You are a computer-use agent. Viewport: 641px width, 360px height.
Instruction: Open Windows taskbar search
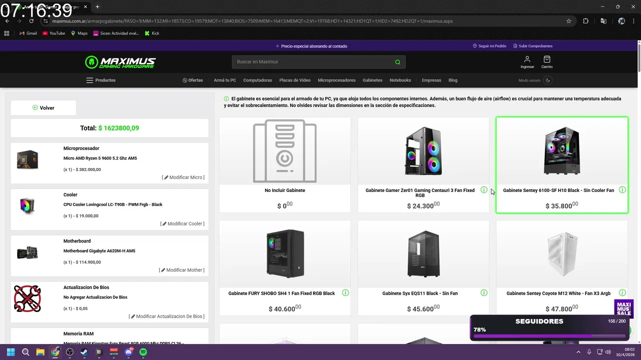26,352
